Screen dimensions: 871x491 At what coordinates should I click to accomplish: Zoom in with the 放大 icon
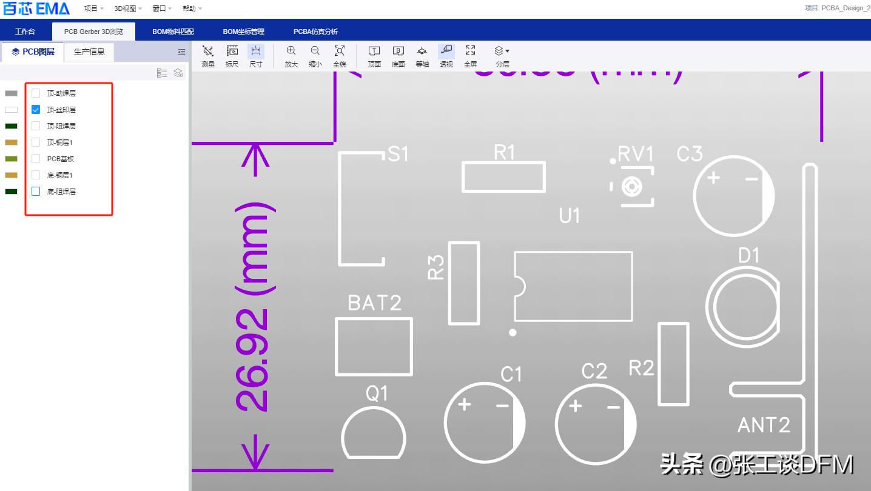(291, 56)
